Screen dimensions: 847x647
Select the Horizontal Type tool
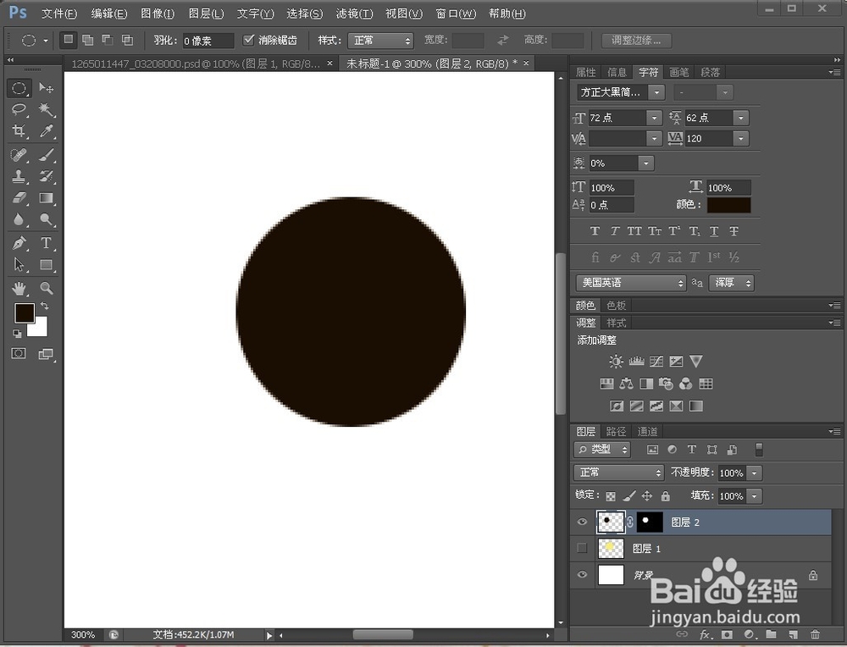pyautogui.click(x=47, y=243)
